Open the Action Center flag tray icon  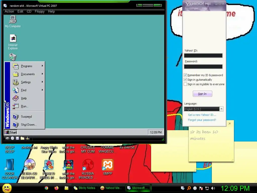coord(201,188)
